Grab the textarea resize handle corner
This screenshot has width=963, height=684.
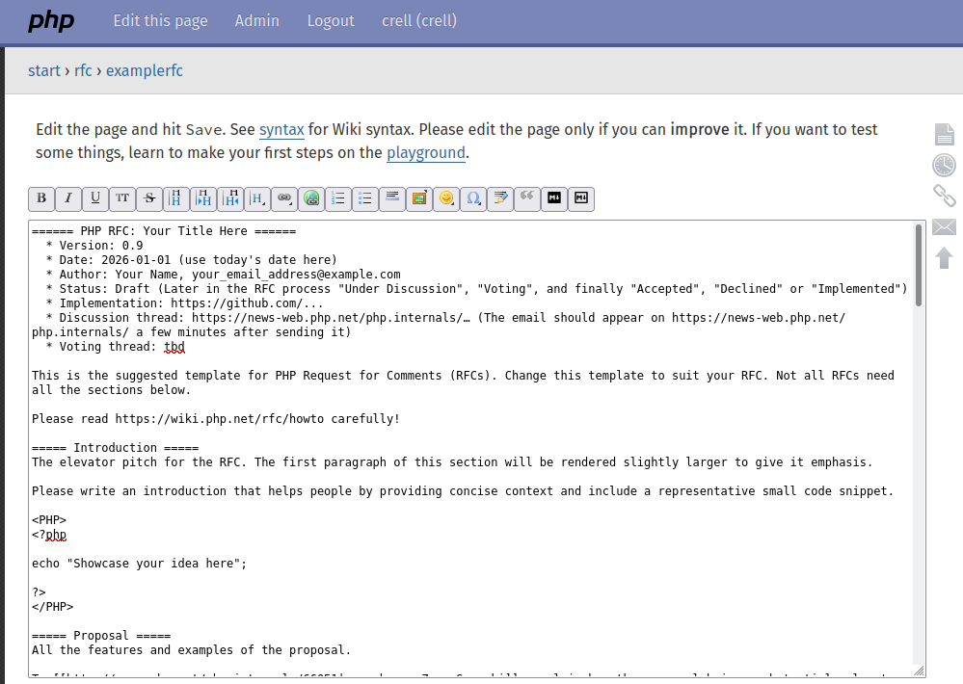click(x=920, y=671)
